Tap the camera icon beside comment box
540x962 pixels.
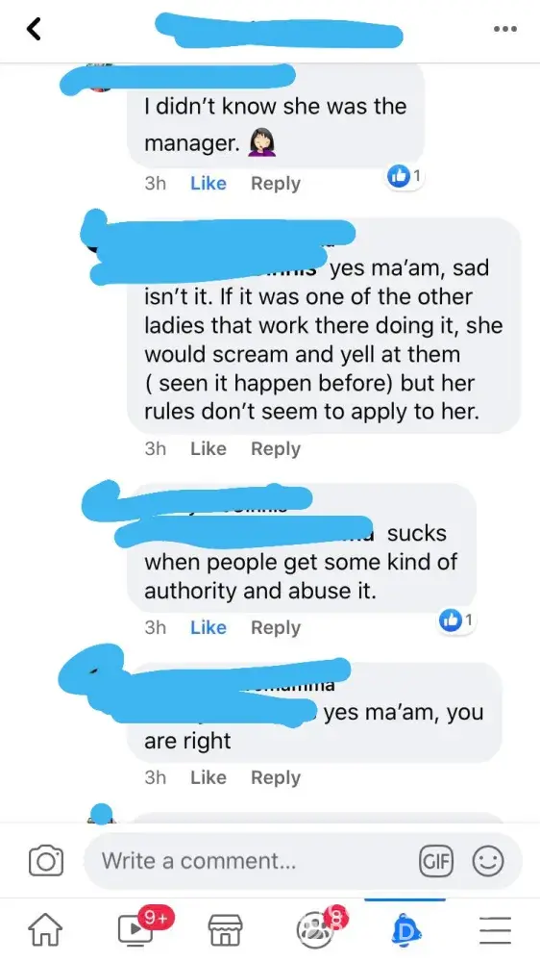pyautogui.click(x=46, y=861)
